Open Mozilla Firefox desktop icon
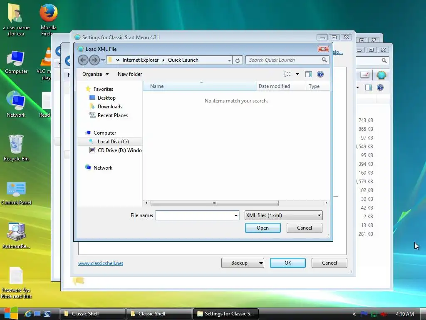Screen dimensions: 426x320 pos(49,20)
